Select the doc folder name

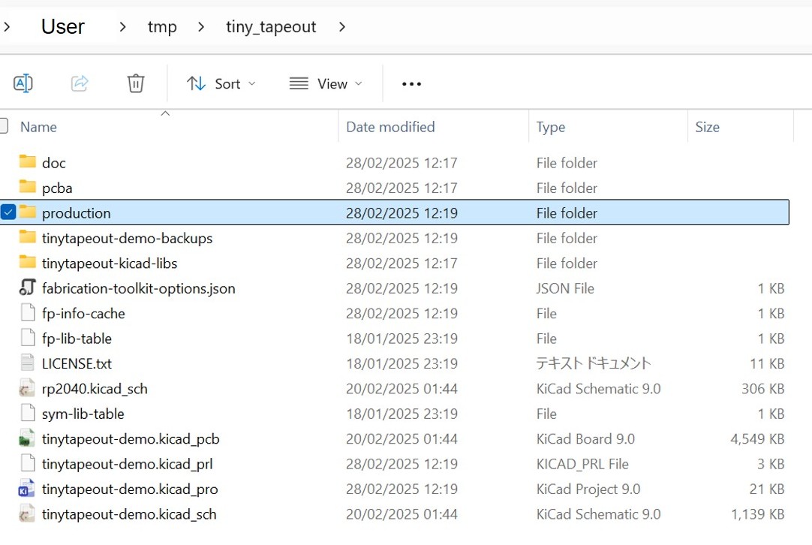[54, 163]
